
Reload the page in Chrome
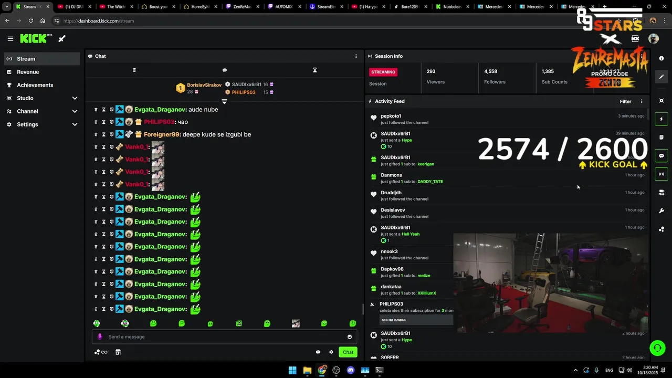click(x=30, y=21)
